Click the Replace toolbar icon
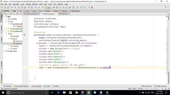This screenshot has height=95, width=170. [x=32, y=8]
